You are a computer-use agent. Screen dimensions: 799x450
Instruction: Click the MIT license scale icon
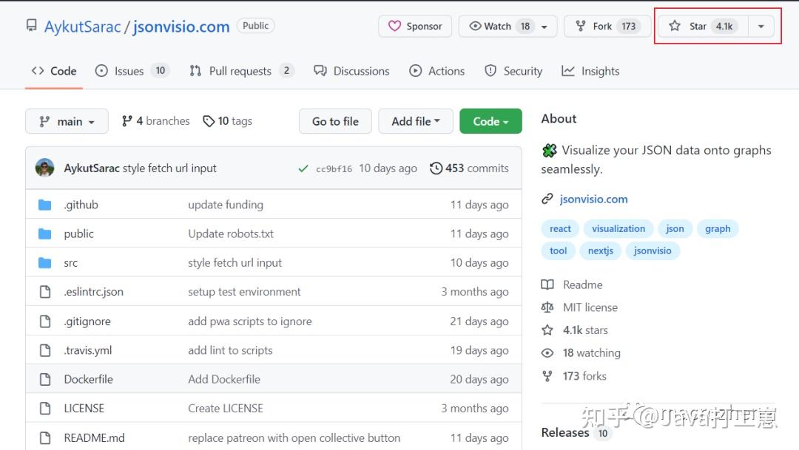[547, 307]
